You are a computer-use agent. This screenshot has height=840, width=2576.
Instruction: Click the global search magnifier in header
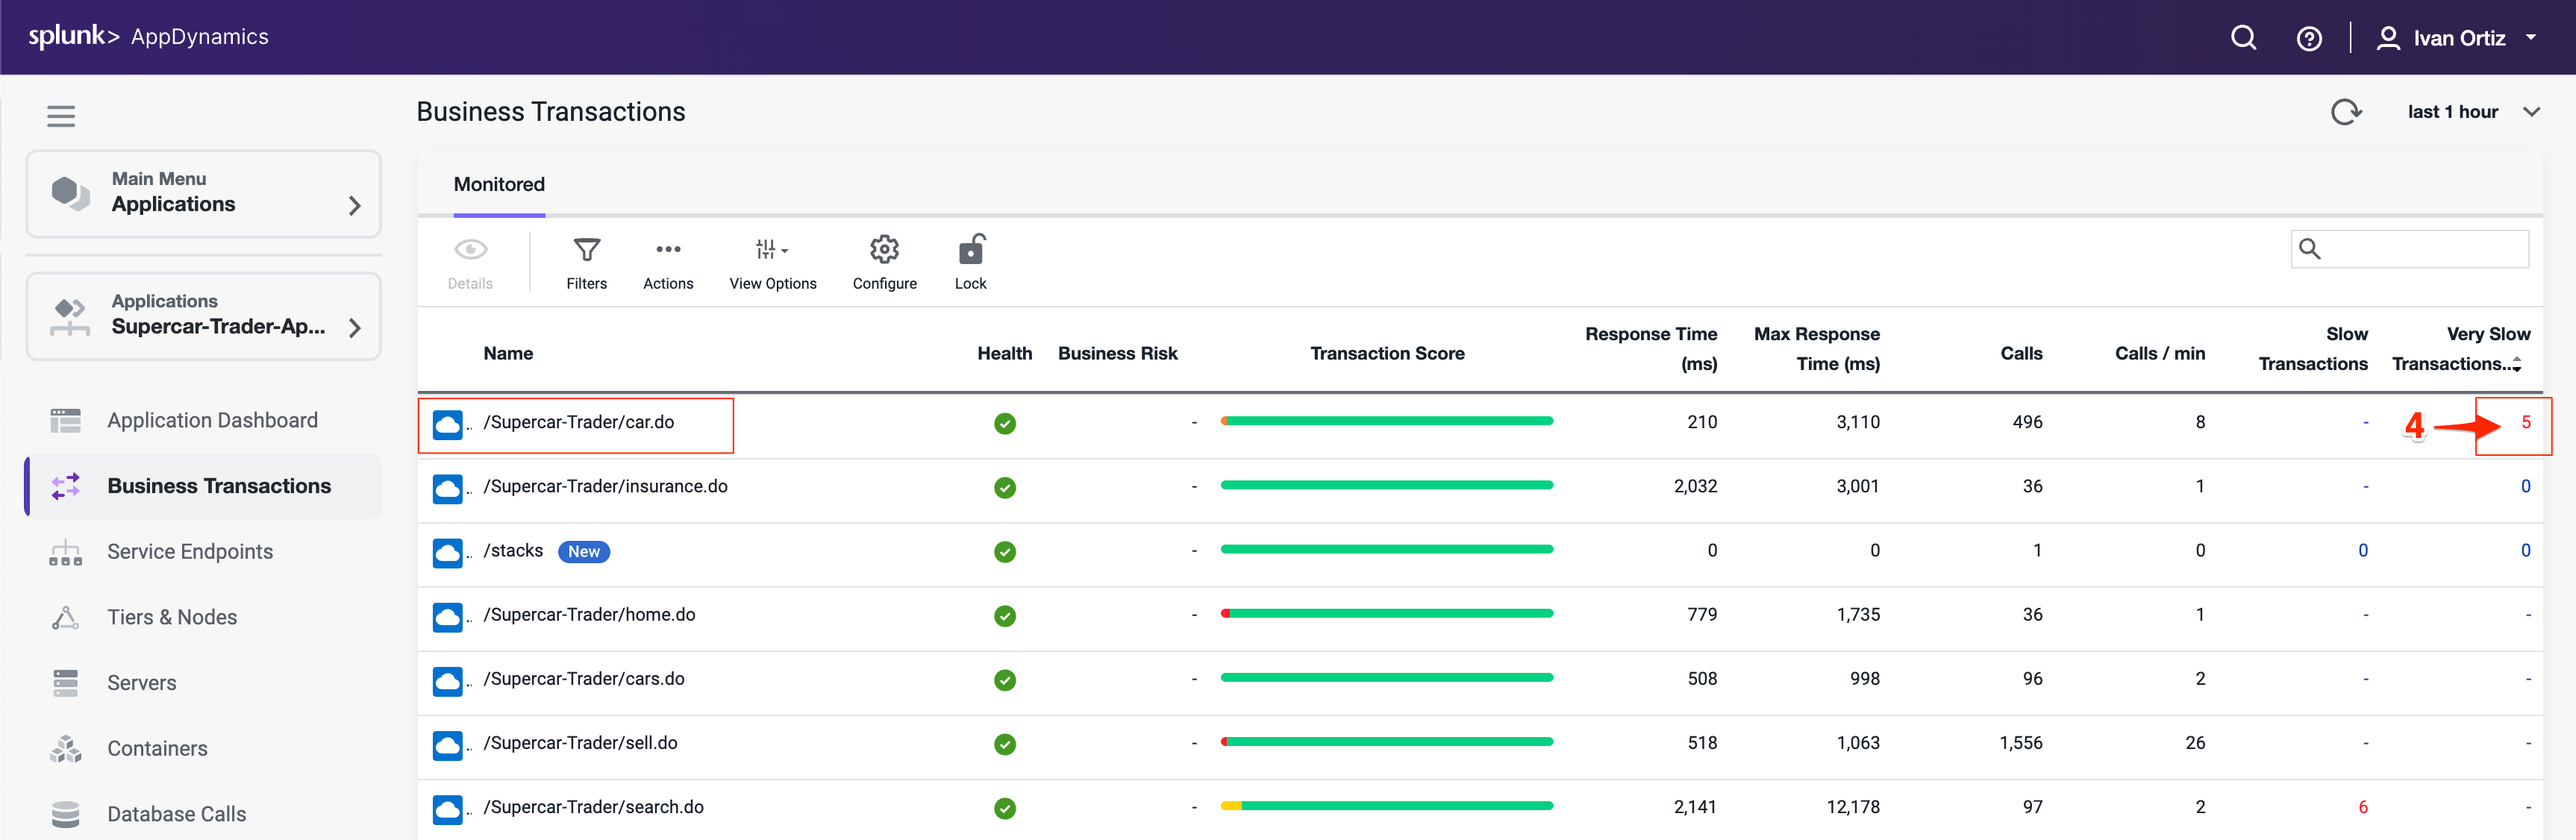(x=2243, y=39)
